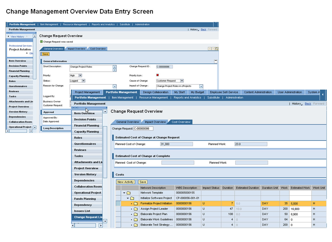
Task: Select row selector for Network Template
Action: click(x=118, y=193)
